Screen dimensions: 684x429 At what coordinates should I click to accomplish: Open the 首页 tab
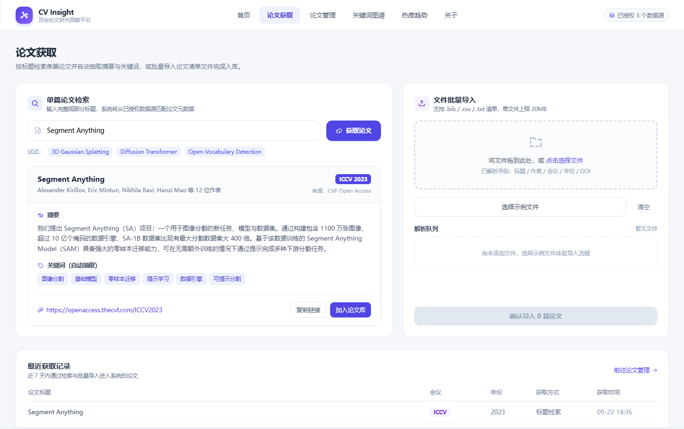244,15
